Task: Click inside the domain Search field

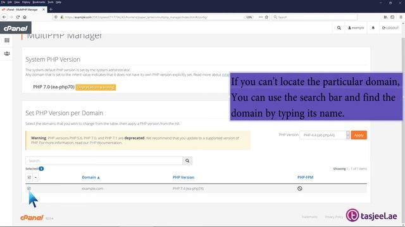Action: pos(104,161)
